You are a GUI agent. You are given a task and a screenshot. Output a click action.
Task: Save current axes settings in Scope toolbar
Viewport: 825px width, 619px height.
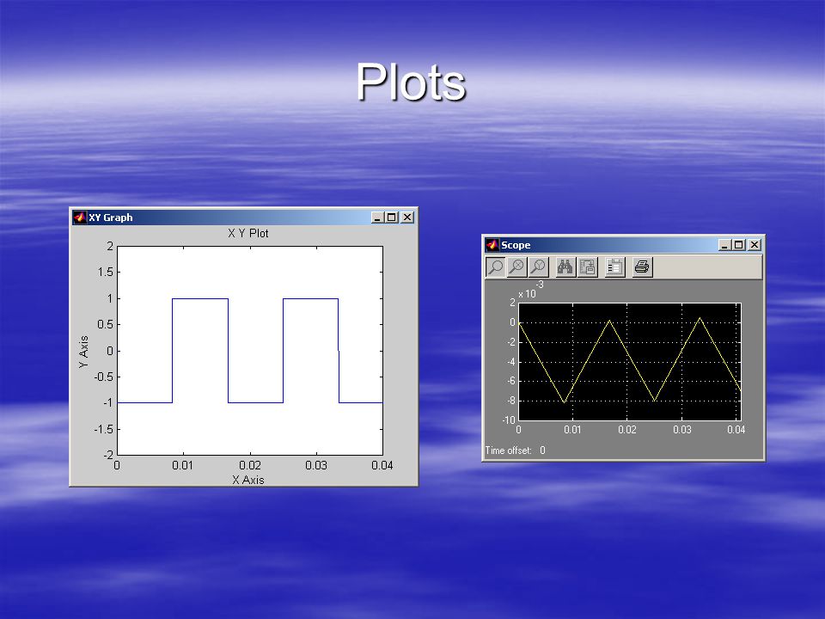(x=587, y=267)
